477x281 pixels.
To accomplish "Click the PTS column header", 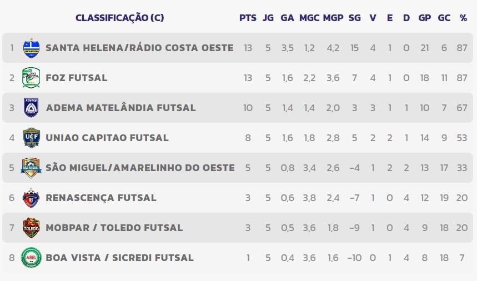I will click(x=248, y=18).
